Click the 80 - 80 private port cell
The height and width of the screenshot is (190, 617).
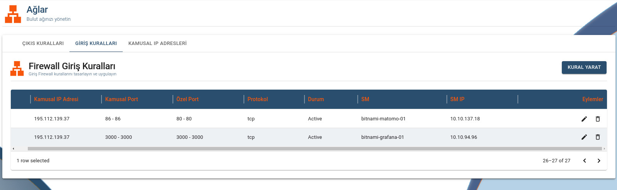click(x=184, y=119)
